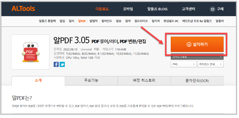Click the ALTools logo
This screenshot has height=118, width=239.
click(23, 9)
